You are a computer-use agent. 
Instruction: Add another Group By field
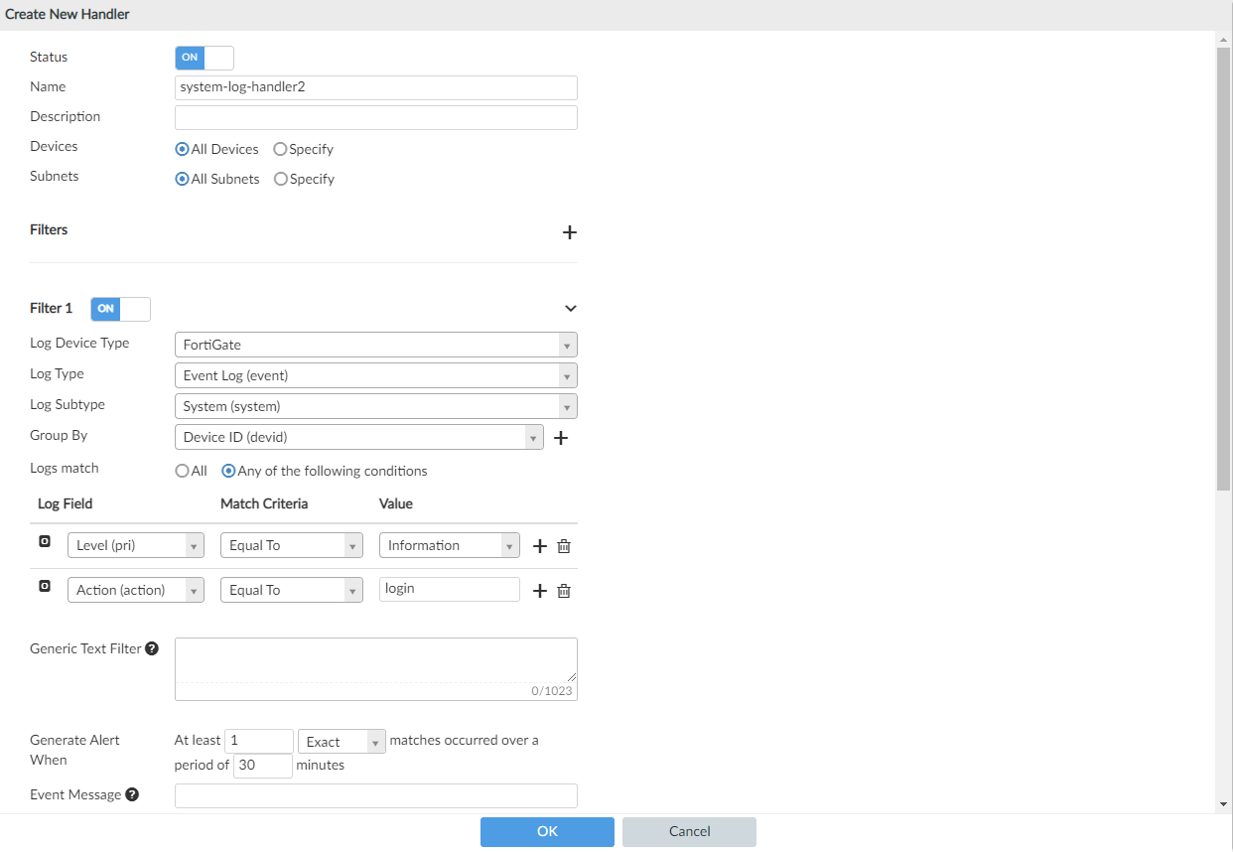pos(561,438)
